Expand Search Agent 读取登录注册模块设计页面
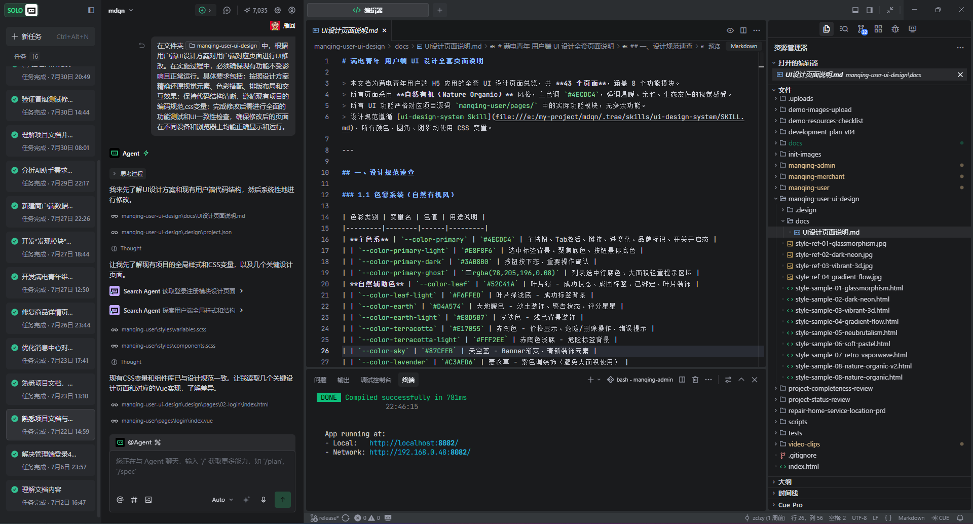 pos(177,291)
